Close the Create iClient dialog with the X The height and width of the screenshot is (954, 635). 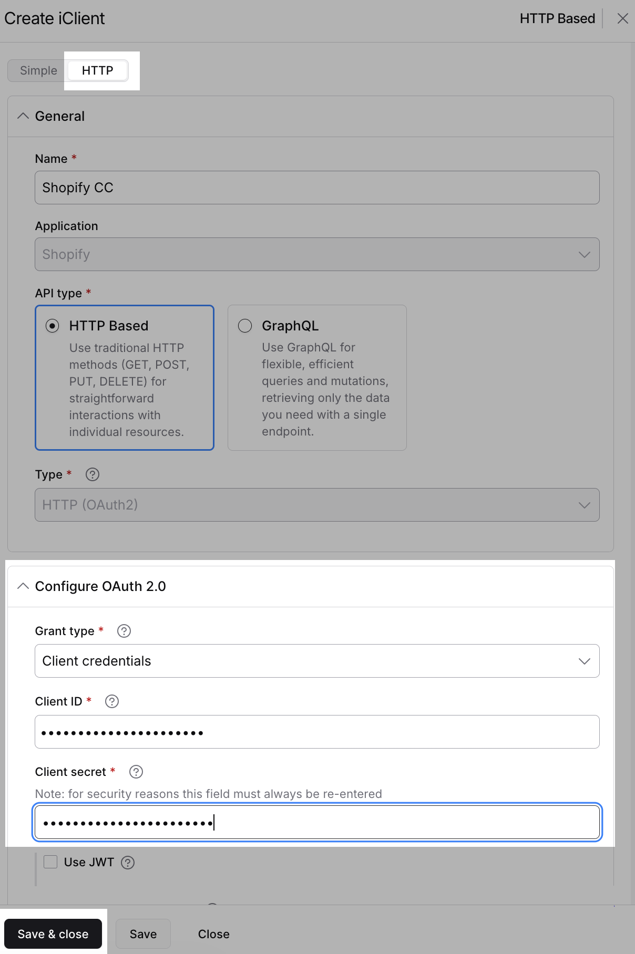(622, 18)
